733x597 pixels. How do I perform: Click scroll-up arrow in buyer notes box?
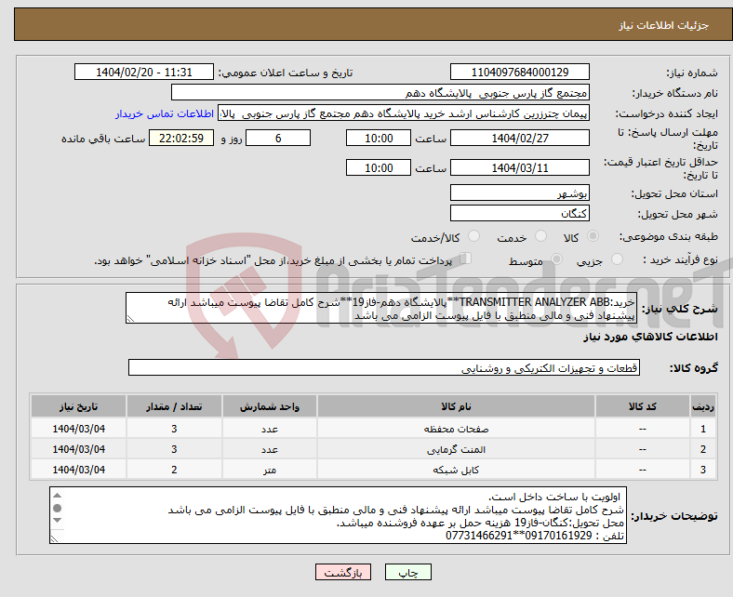[x=58, y=496]
